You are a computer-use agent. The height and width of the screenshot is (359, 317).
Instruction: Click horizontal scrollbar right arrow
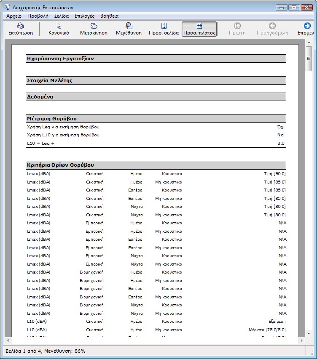(x=301, y=340)
